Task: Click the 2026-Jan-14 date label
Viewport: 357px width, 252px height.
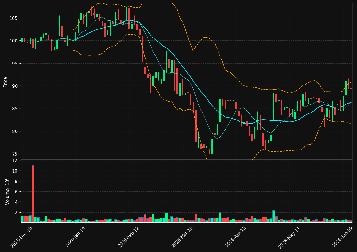Action: (75, 237)
